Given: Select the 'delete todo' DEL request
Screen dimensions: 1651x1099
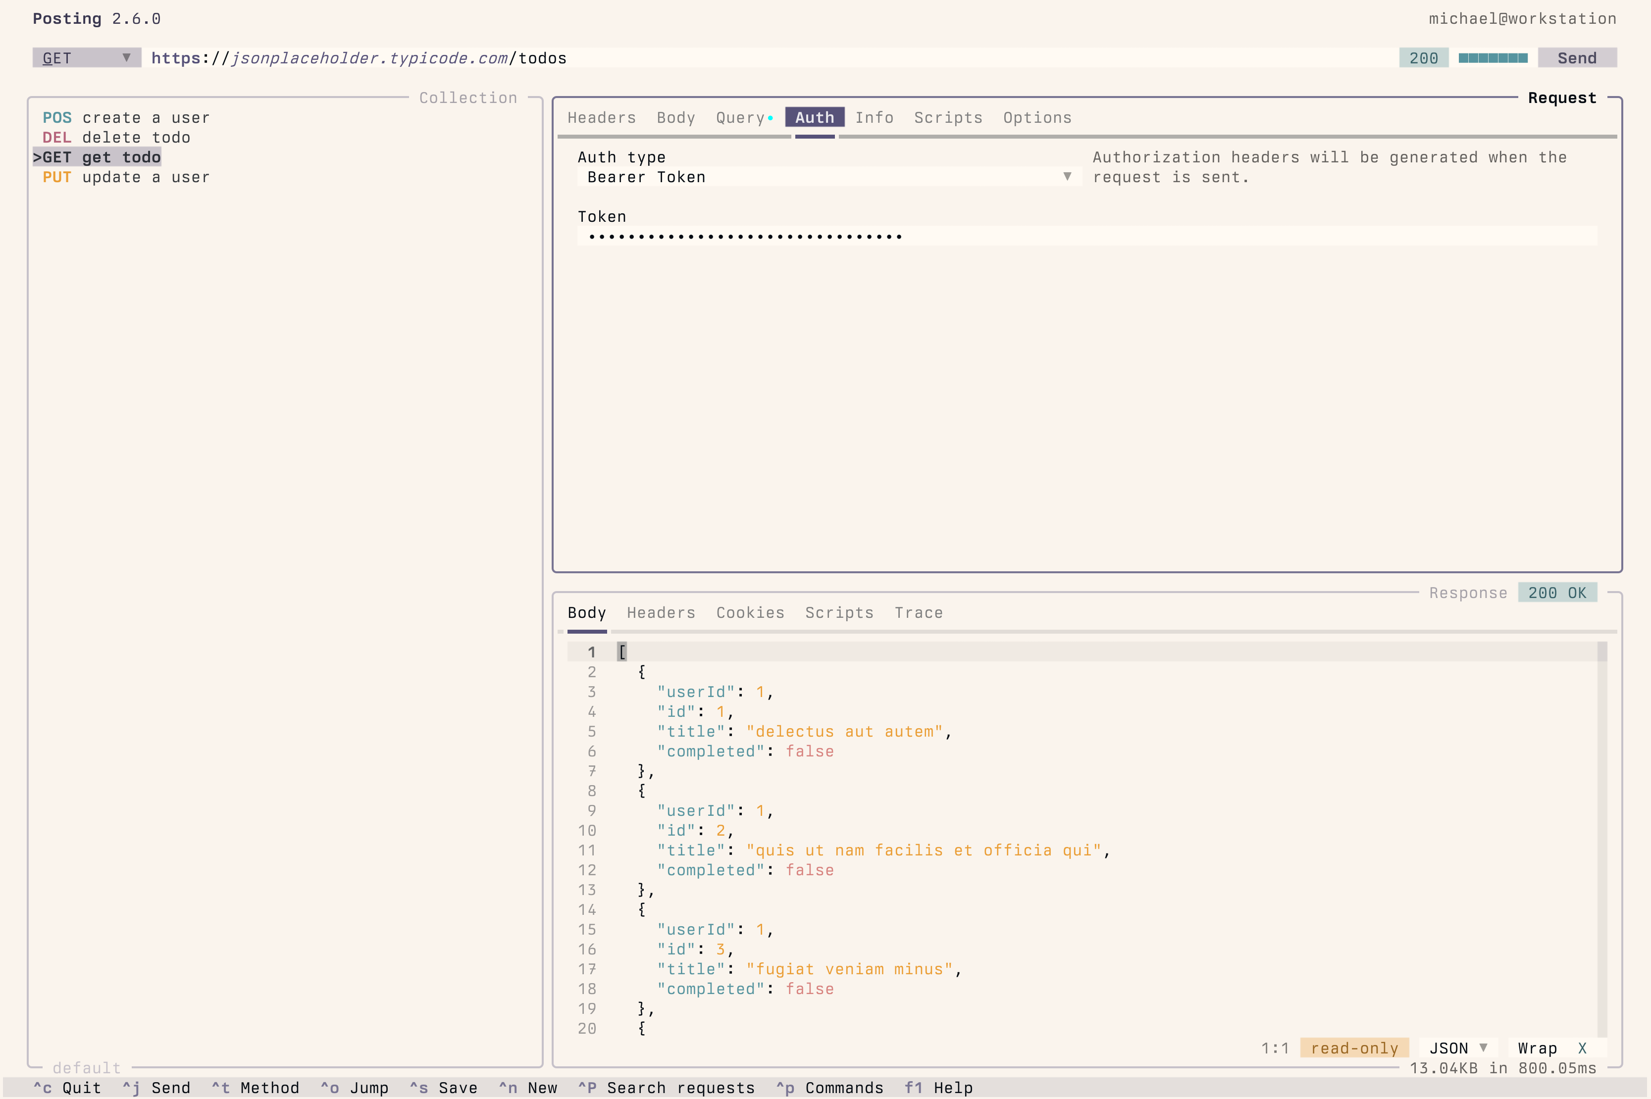Looking at the screenshot, I should pyautogui.click(x=116, y=138).
